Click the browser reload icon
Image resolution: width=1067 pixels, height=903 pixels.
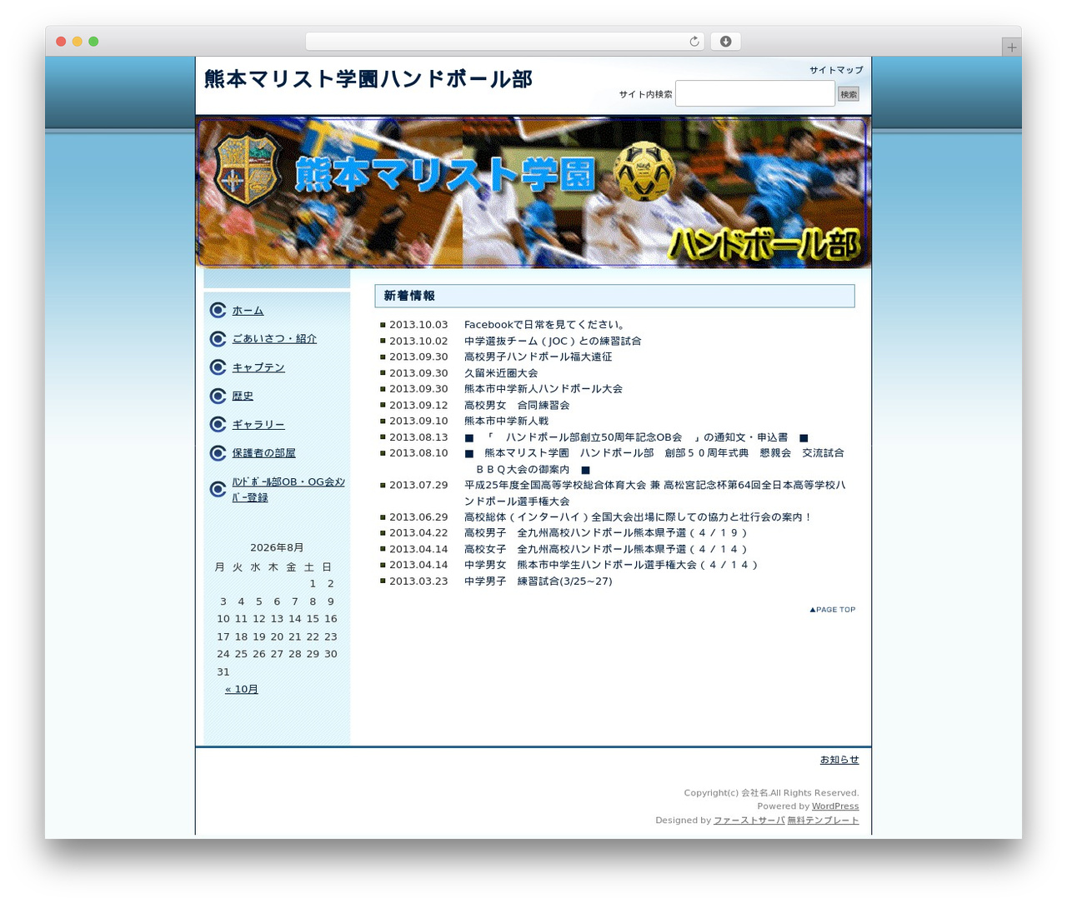click(694, 42)
